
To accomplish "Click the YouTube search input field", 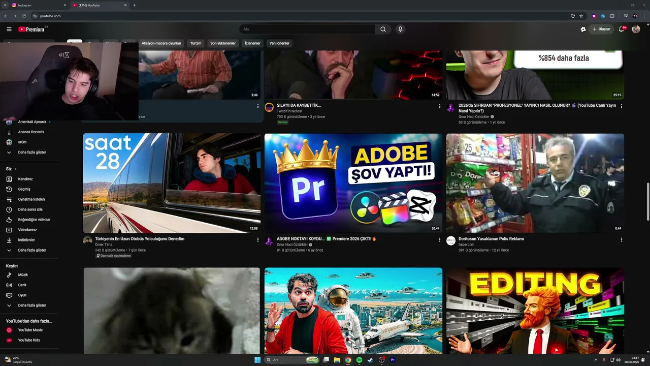I will [x=307, y=29].
